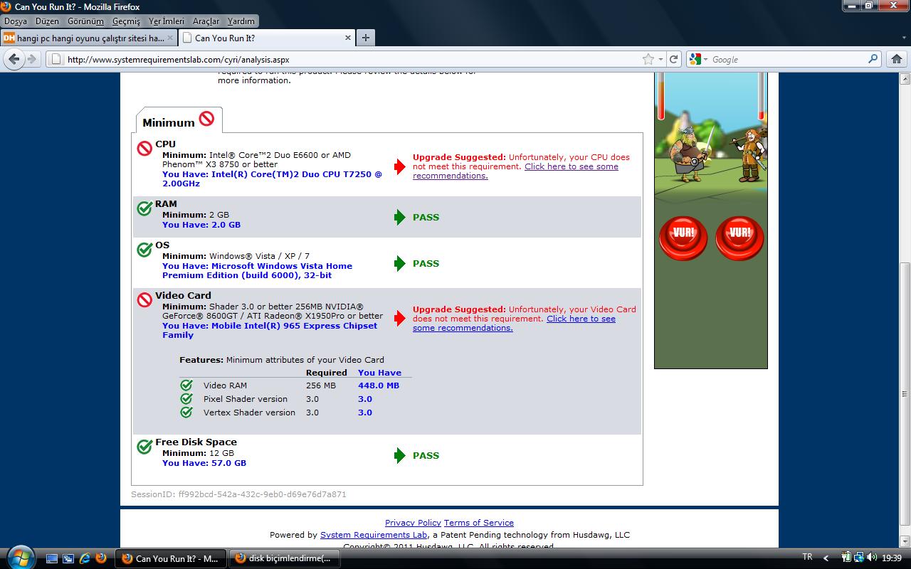Image resolution: width=911 pixels, height=569 pixels.
Task: Launch Internet Explorer from quick launch
Action: 85,558
